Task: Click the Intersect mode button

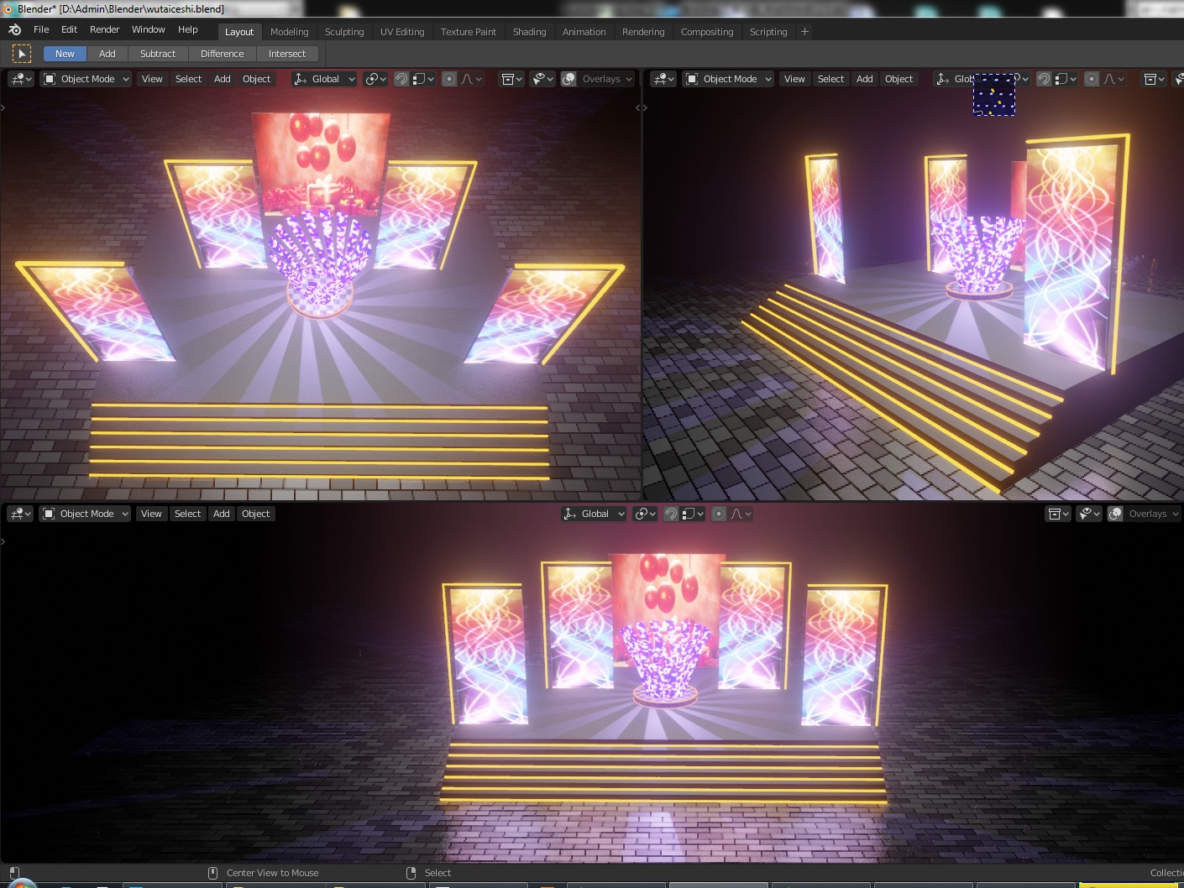Action: [x=287, y=53]
